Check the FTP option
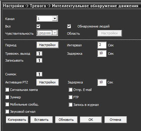 (x=70, y=97)
